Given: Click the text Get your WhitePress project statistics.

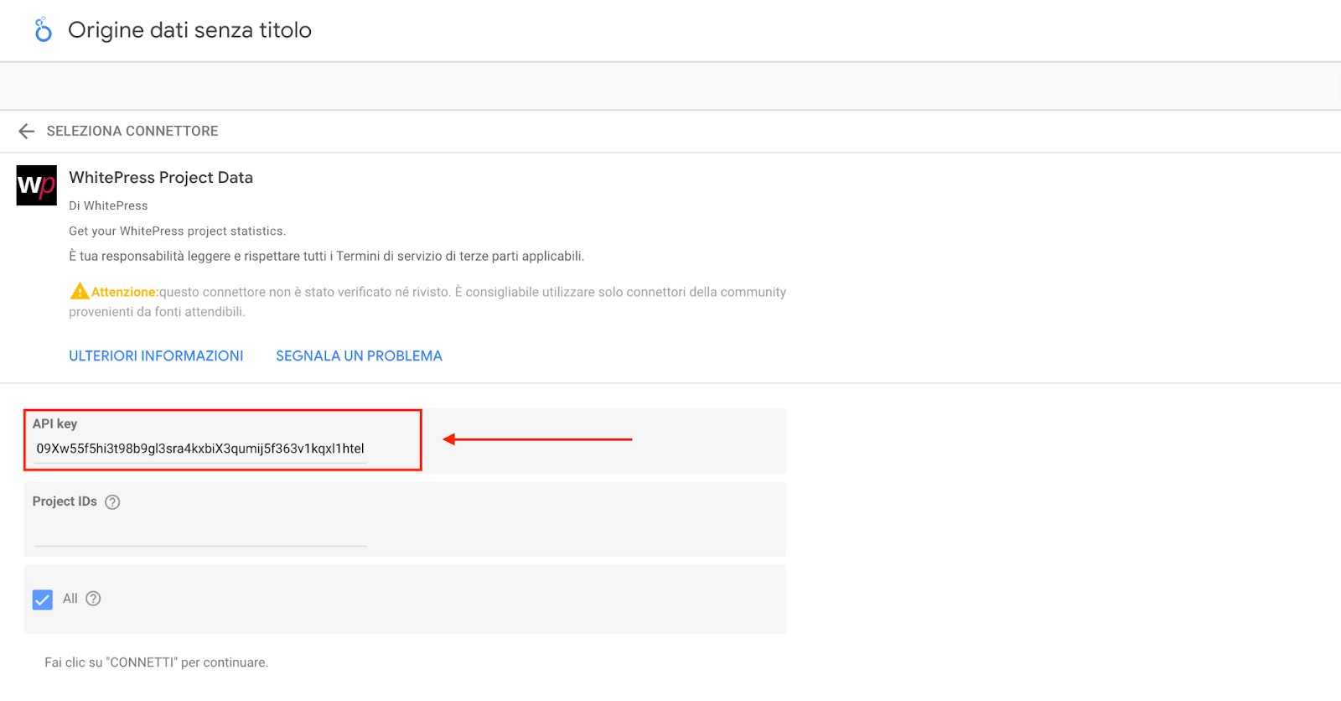Looking at the screenshot, I should (x=177, y=231).
